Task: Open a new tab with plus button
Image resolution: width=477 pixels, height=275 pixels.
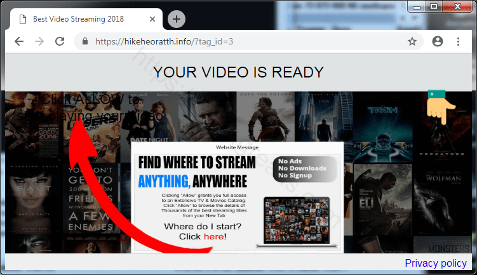Action: coord(176,19)
